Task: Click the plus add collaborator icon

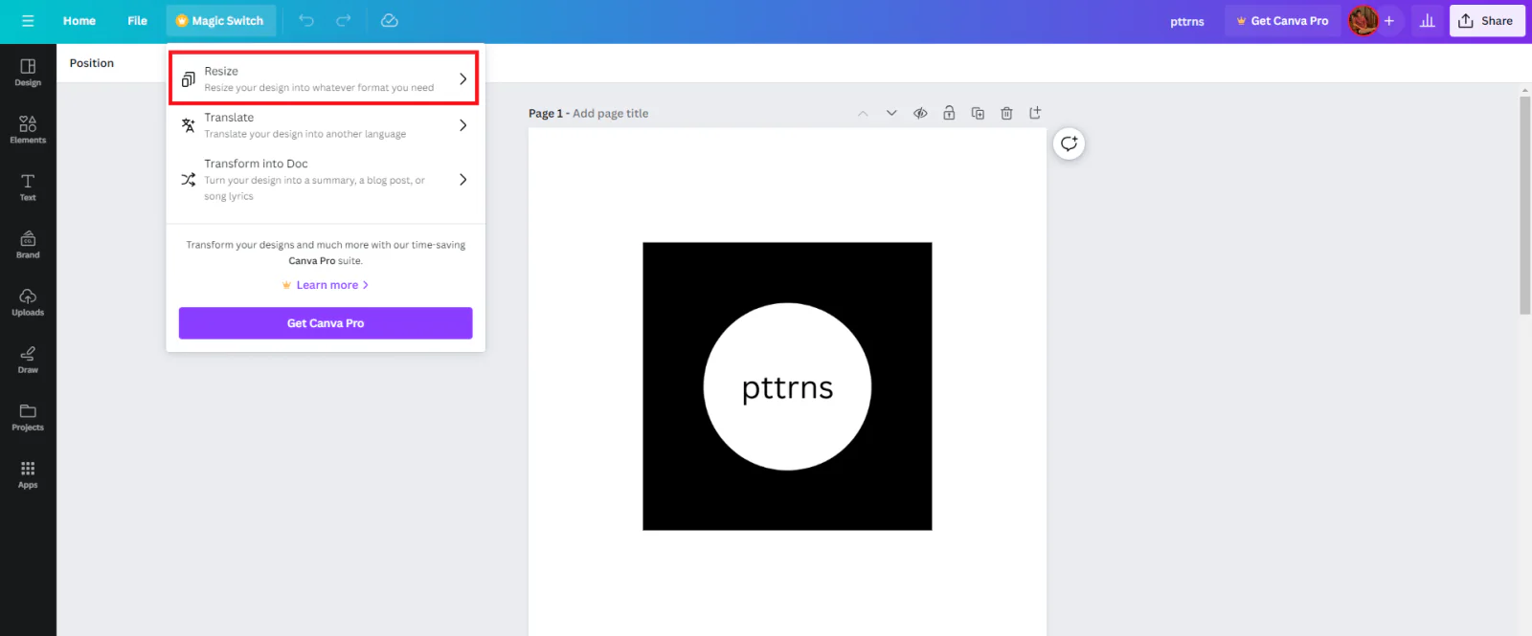Action: (1389, 21)
